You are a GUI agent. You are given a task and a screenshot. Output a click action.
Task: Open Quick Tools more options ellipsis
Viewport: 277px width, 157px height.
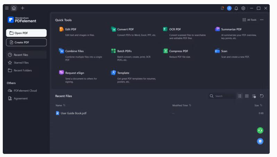point(262,20)
